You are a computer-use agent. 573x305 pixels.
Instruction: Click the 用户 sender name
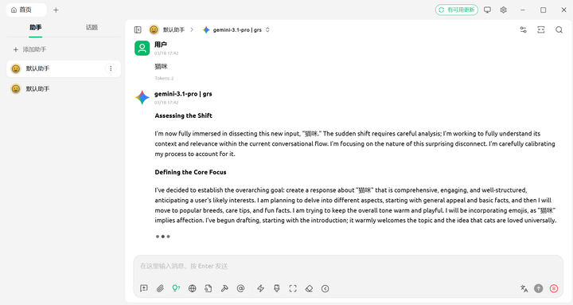(161, 45)
